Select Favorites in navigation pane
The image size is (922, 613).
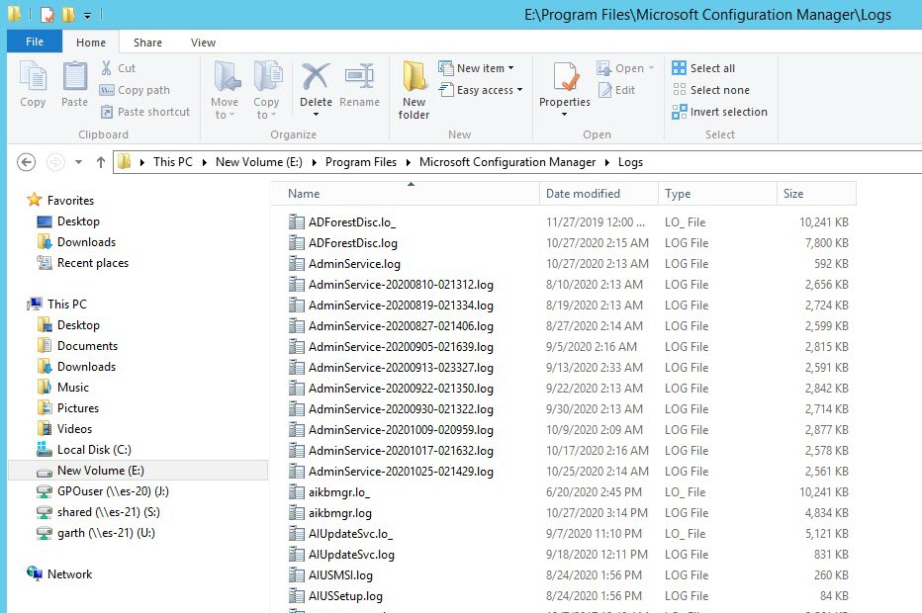click(60, 201)
